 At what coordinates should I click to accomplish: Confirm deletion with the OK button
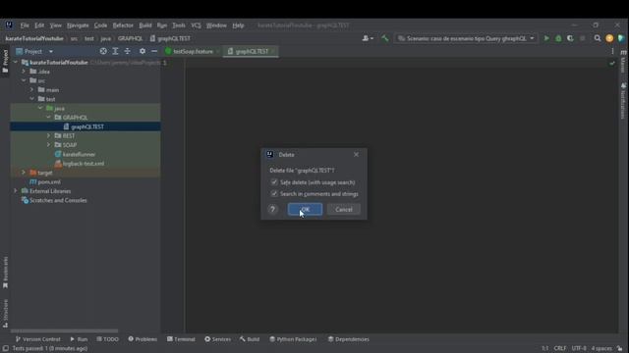(x=305, y=209)
